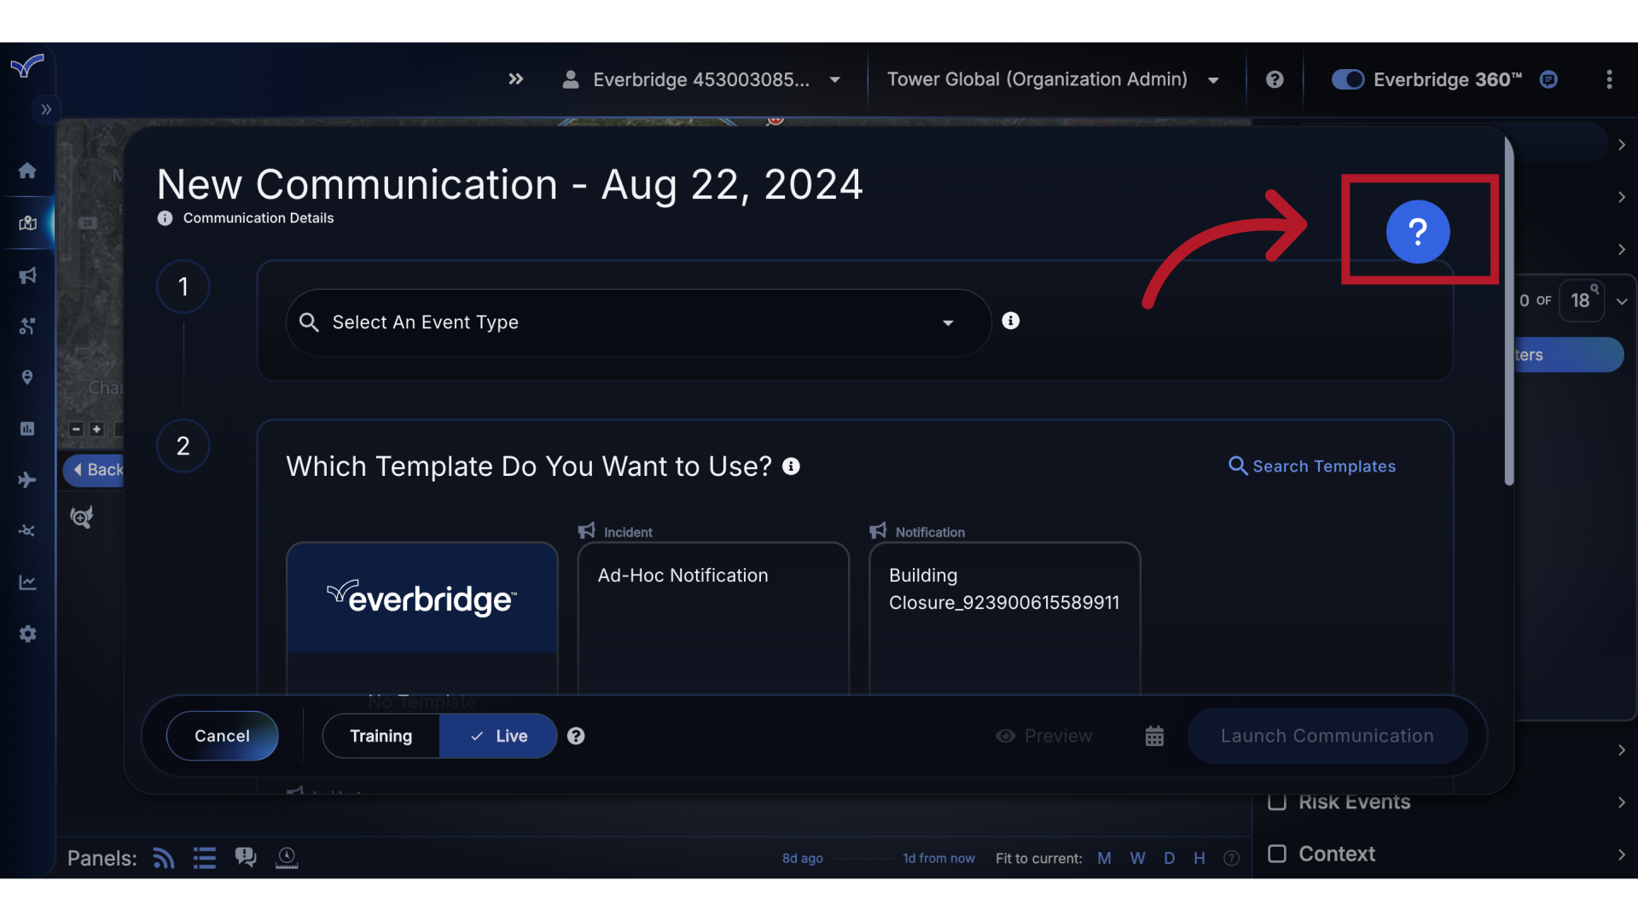Check the Risk Events checkbox
This screenshot has height=921, width=1638.
pyautogui.click(x=1279, y=802)
